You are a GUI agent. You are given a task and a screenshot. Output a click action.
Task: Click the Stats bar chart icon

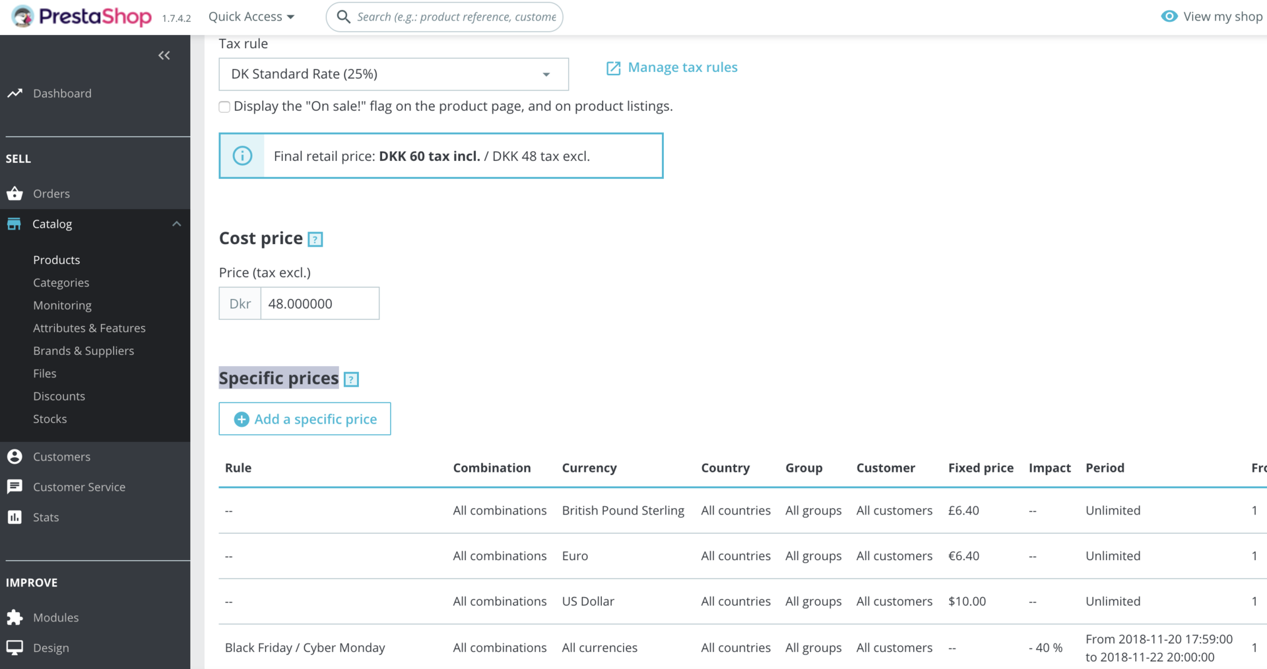[15, 517]
